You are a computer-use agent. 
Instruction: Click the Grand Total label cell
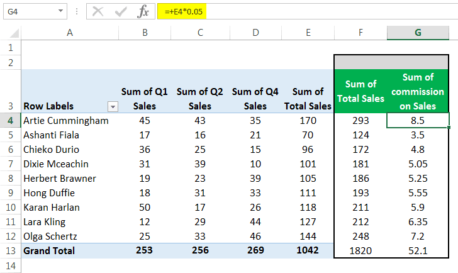[x=70, y=250]
